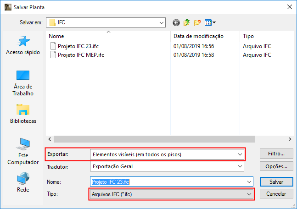Go up one folder level
Image resolution: width=297 pixels, height=209 pixels.
(x=187, y=22)
